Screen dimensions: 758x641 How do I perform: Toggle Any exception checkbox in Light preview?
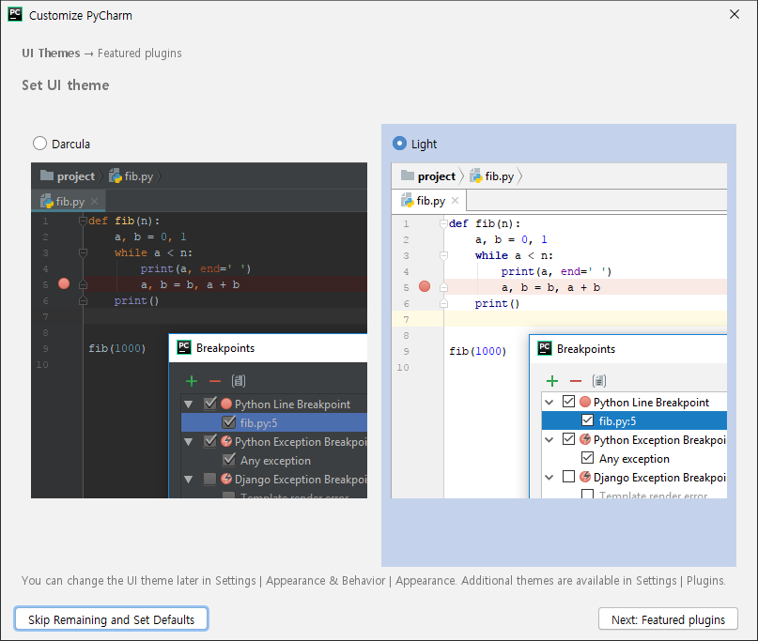pos(587,457)
